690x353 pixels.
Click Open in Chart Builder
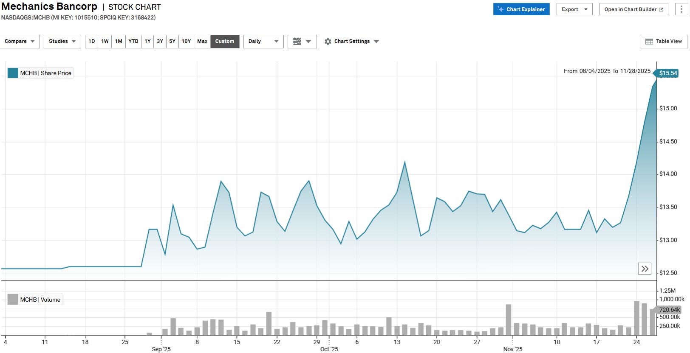pyautogui.click(x=633, y=9)
